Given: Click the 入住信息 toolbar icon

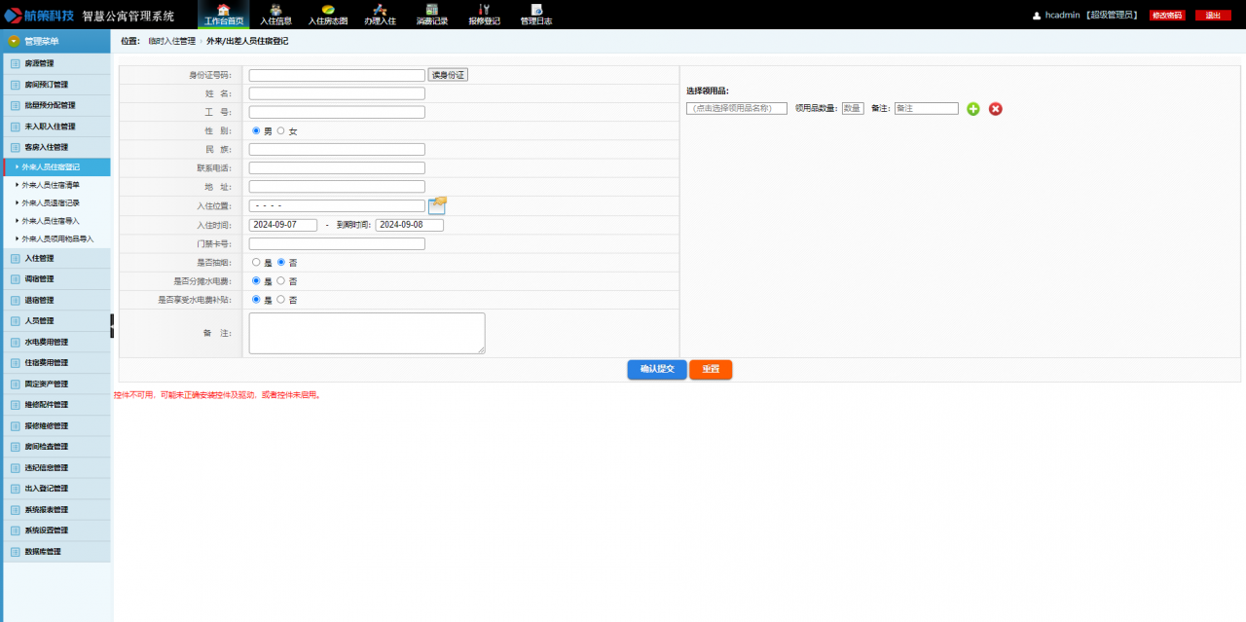Looking at the screenshot, I should pyautogui.click(x=275, y=11).
